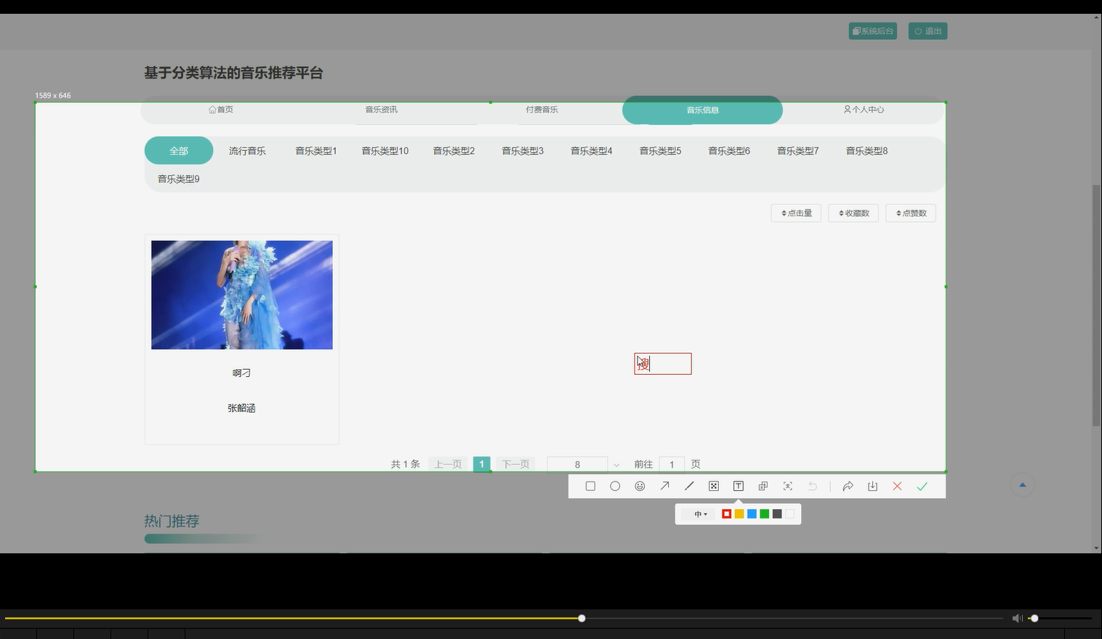Open the emoji sticker tool
This screenshot has height=639, width=1102.
click(x=640, y=486)
